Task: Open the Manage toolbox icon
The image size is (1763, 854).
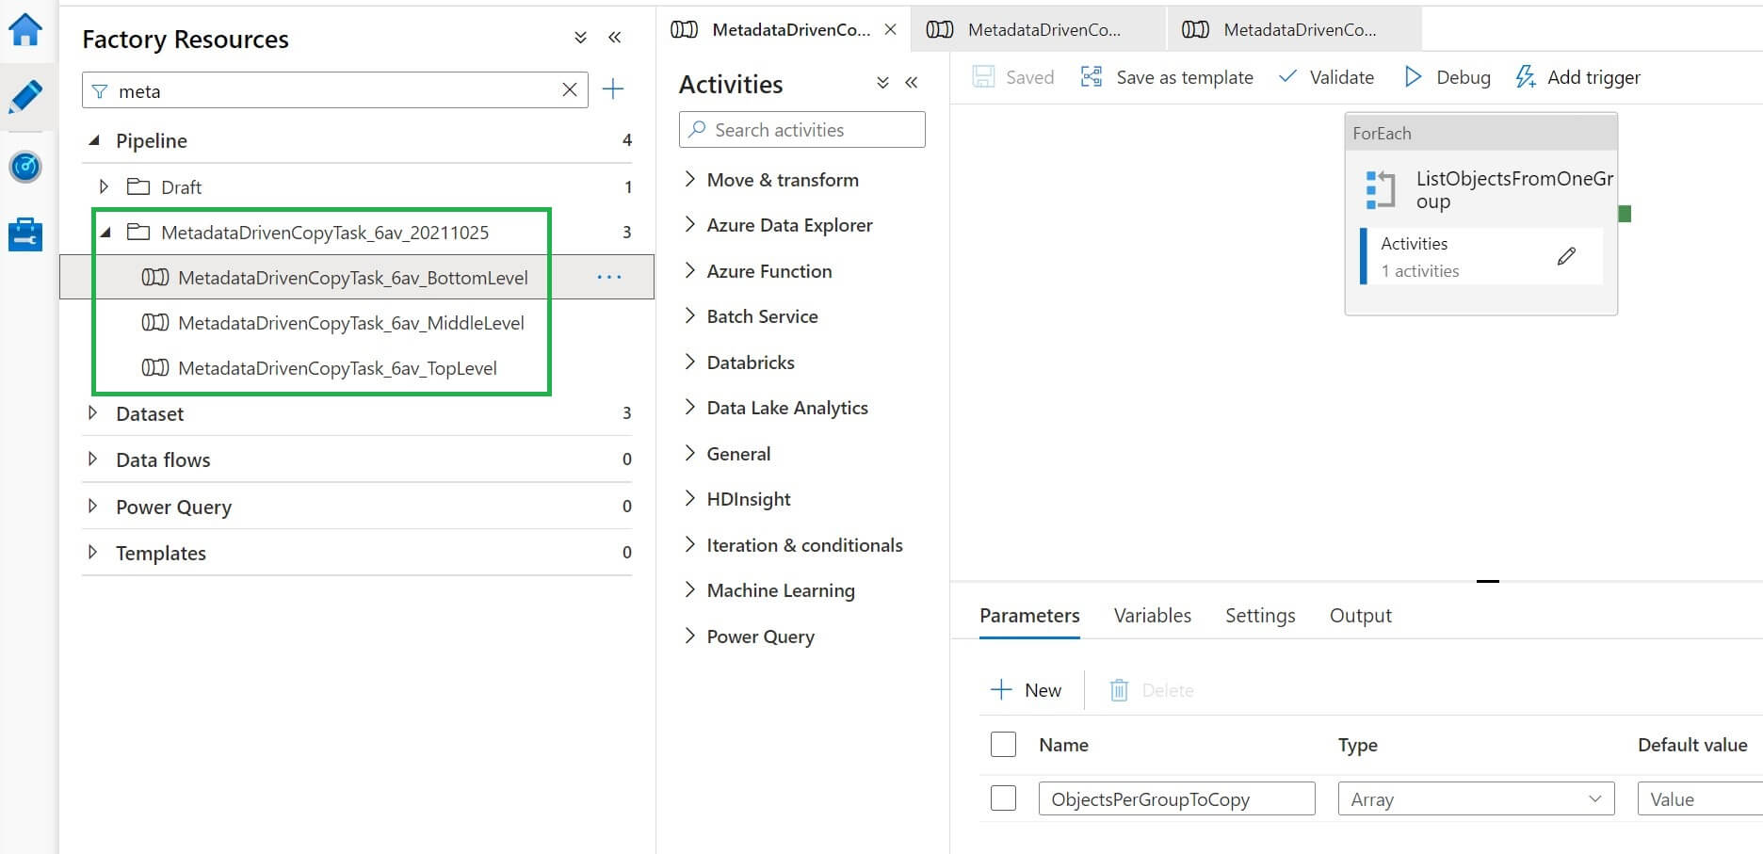Action: (25, 234)
